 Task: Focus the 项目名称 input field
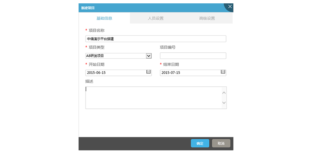coord(156,39)
